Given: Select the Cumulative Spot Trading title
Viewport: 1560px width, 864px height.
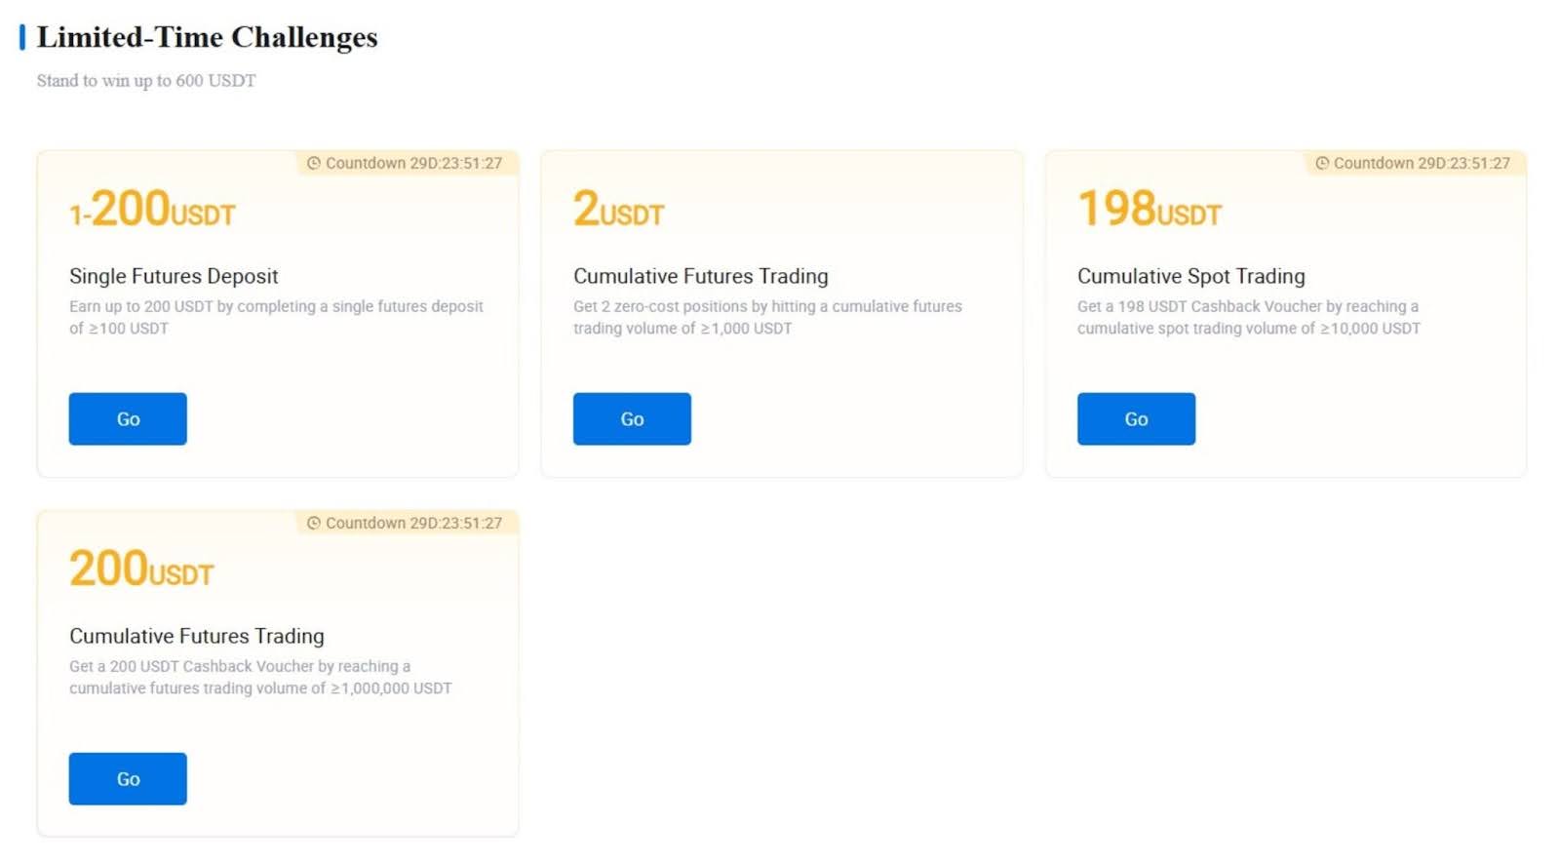Looking at the screenshot, I should pos(1190,277).
